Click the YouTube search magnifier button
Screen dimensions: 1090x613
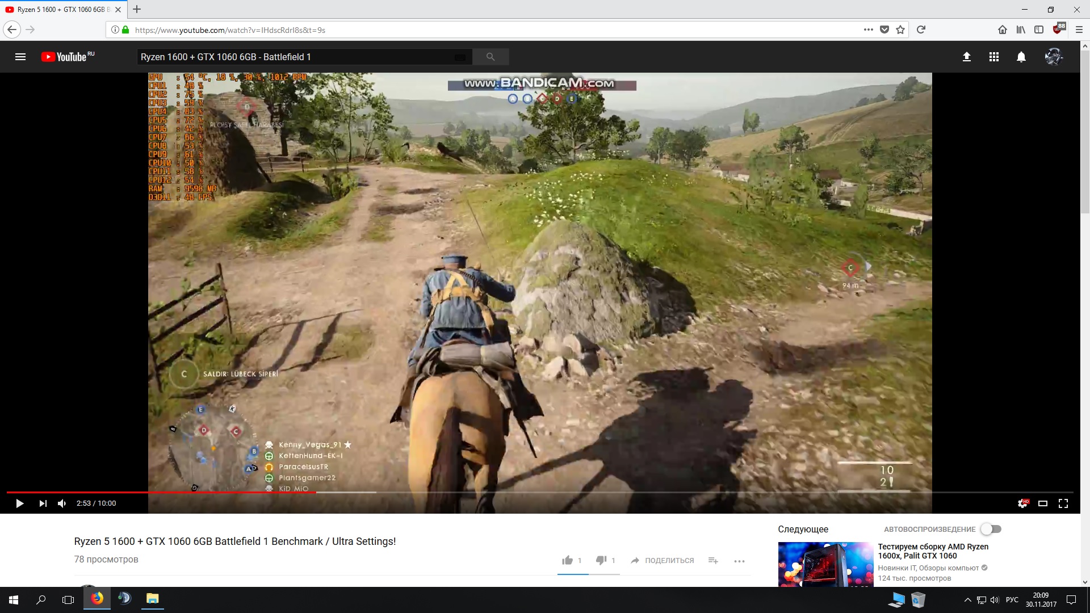pyautogui.click(x=491, y=57)
